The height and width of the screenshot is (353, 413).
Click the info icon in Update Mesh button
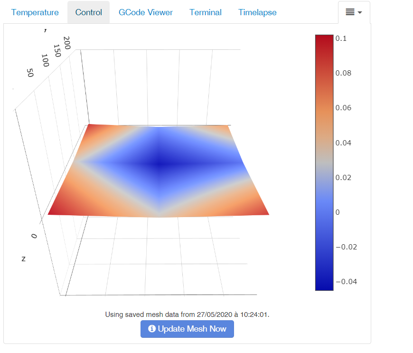click(152, 328)
